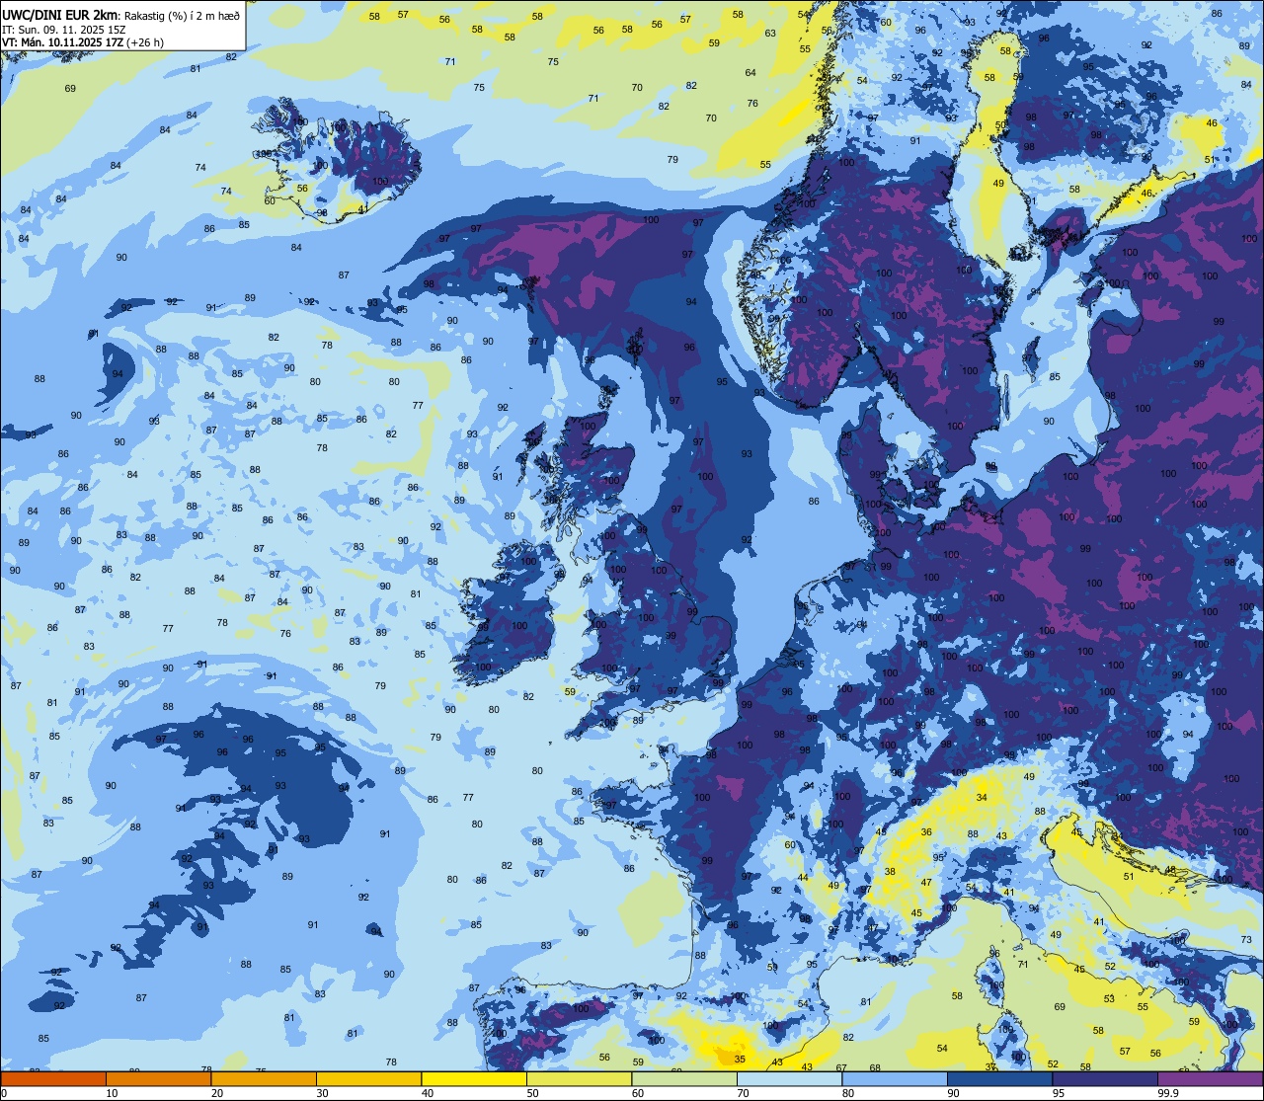Click the "63" value near the top of the map
Image resolution: width=1264 pixels, height=1101 pixels.
(x=770, y=33)
